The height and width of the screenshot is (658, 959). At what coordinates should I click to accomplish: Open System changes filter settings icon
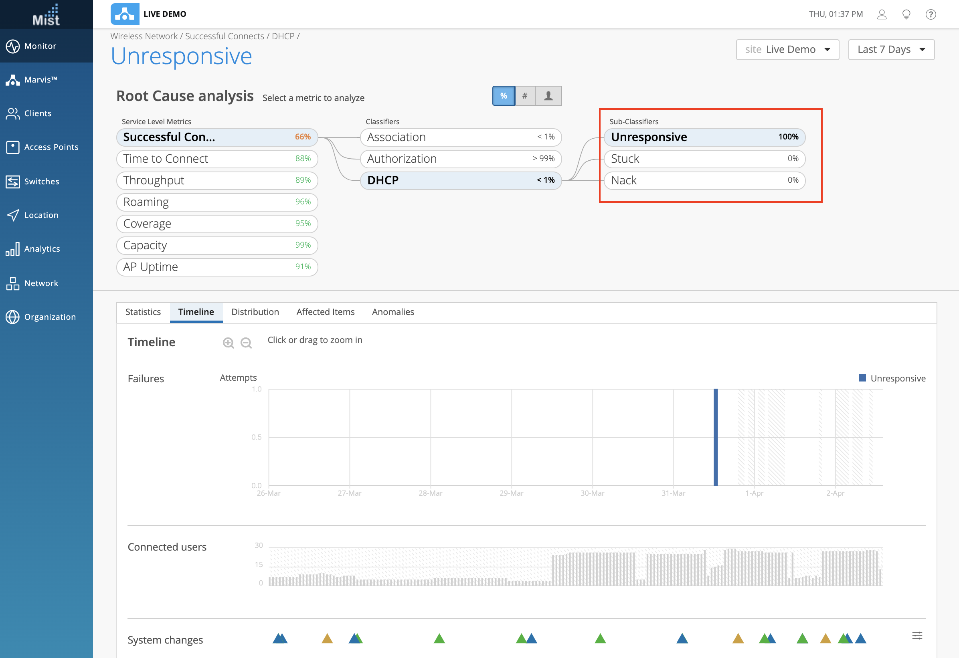click(x=917, y=636)
